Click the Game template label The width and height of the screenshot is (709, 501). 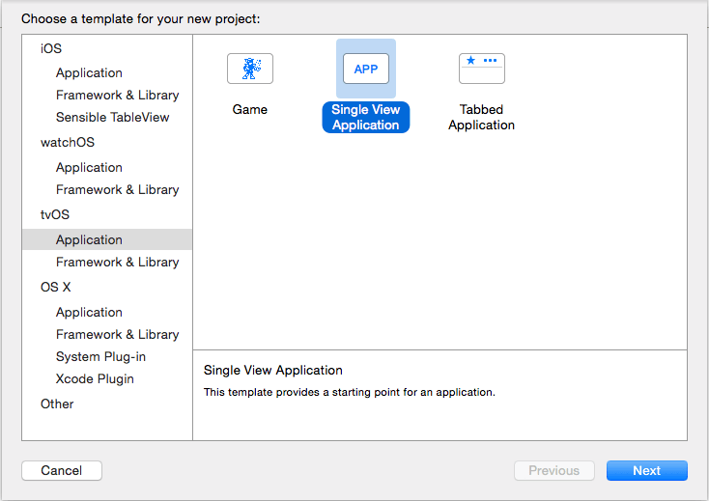pos(249,109)
